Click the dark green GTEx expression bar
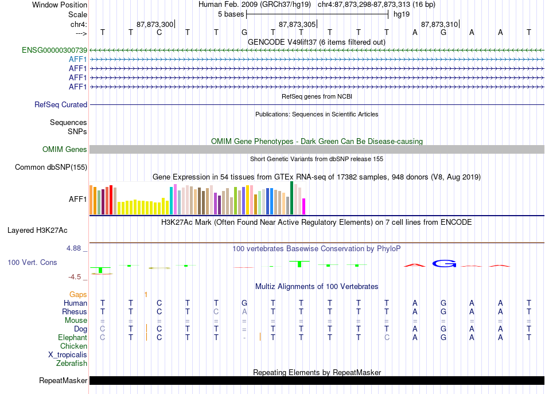545x394 pixels. [292, 198]
